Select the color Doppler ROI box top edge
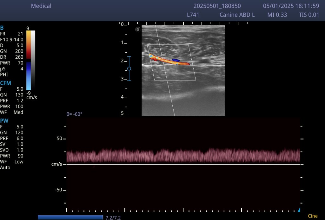The image size is (325, 220). (168, 44)
